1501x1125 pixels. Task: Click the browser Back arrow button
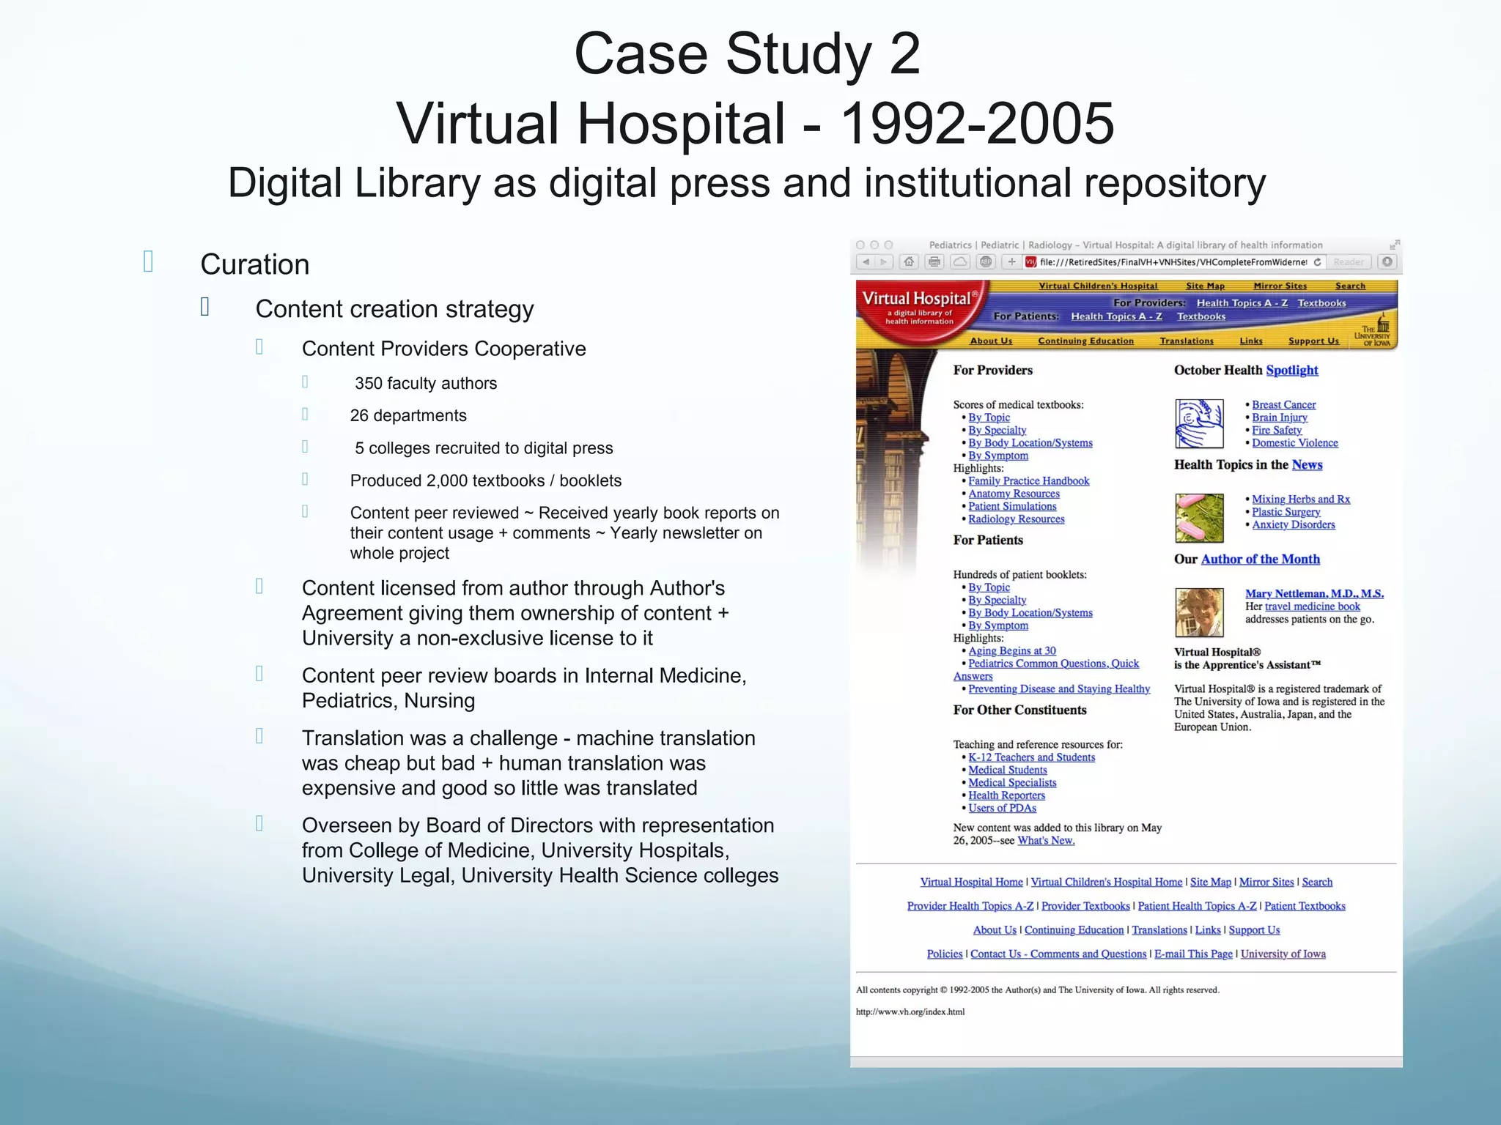click(x=866, y=262)
